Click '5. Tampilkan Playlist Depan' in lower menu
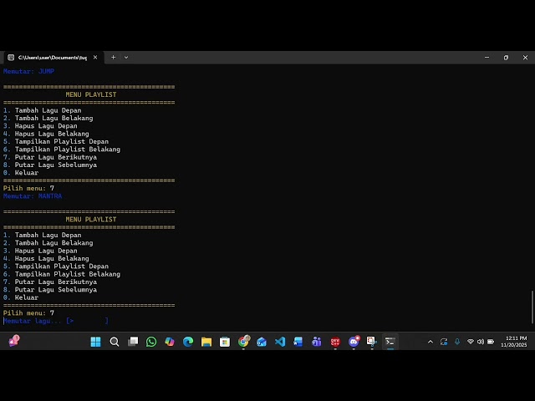 click(x=56, y=266)
